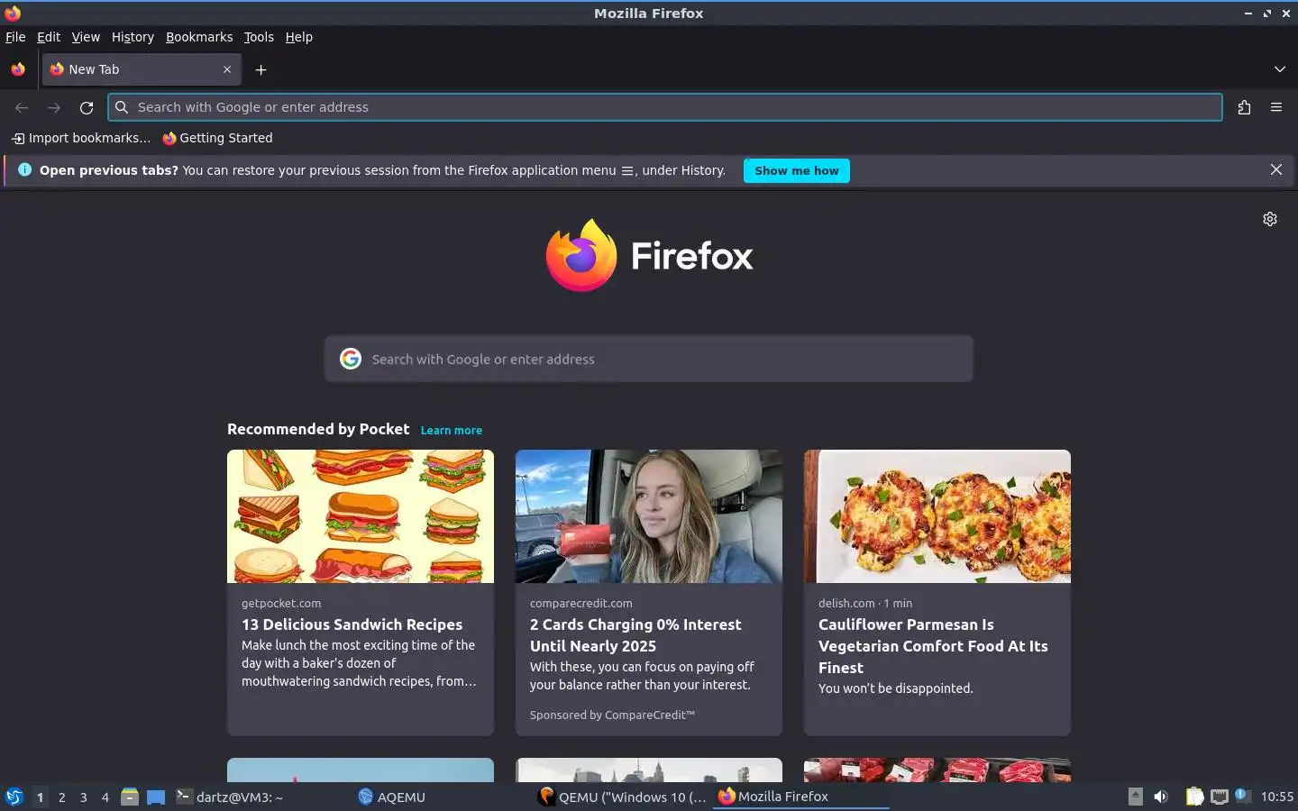Viewport: 1298px width, 811px height.
Task: Open 2 Cards Charging 0% Interest headline
Action: (x=635, y=635)
